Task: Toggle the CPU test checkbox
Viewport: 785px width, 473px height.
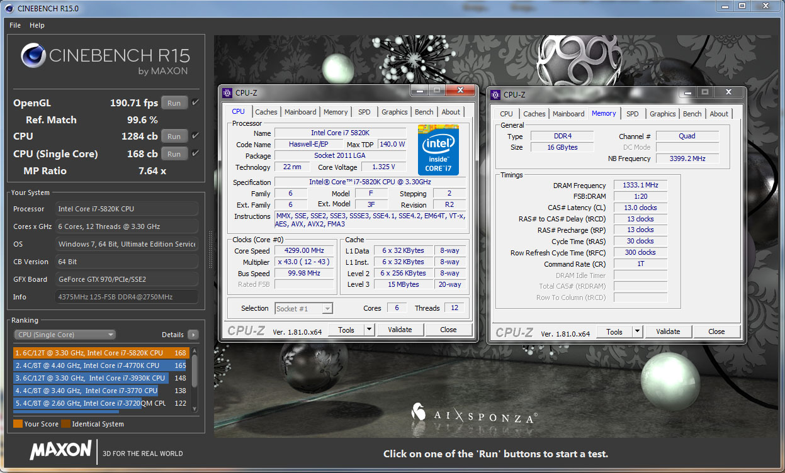Action: pos(195,136)
